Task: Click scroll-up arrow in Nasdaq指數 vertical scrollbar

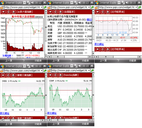Action: [x=93, y=75]
